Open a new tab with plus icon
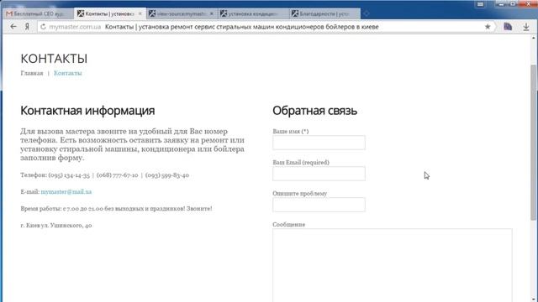 tap(367, 13)
